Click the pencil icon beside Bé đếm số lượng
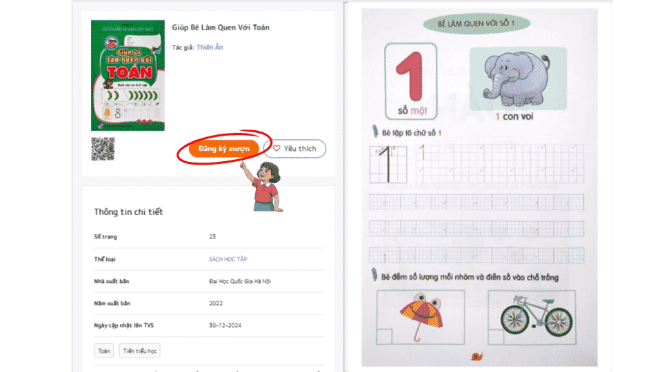 (374, 275)
